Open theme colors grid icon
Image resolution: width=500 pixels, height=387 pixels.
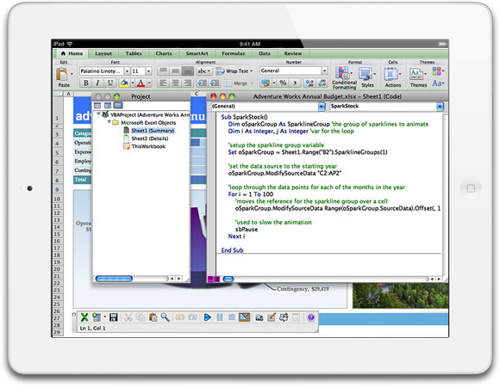point(438,71)
